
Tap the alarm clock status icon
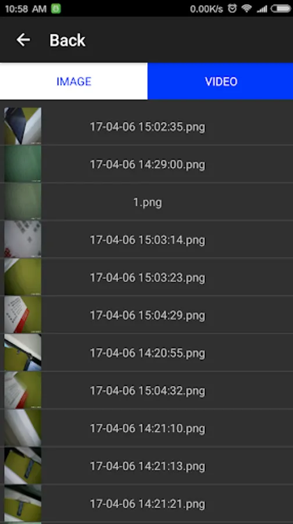(233, 8)
